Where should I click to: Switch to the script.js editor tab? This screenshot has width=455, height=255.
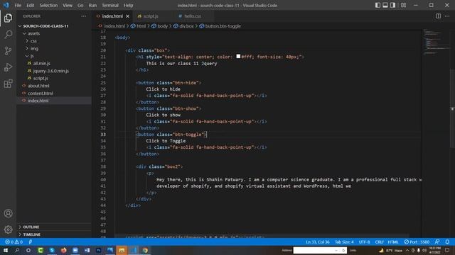click(x=151, y=16)
